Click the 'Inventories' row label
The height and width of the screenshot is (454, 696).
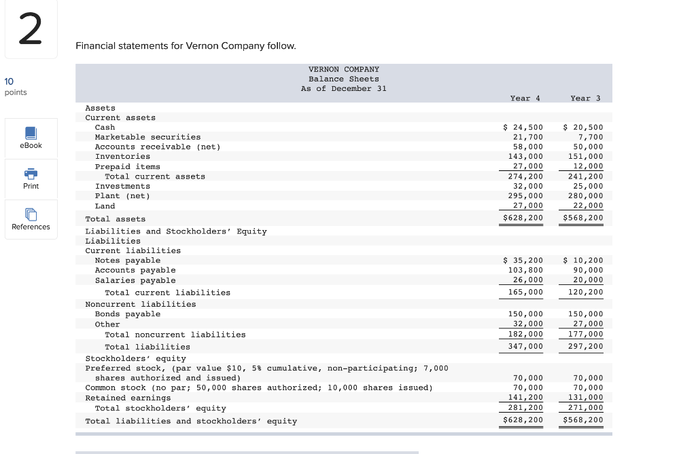click(122, 157)
